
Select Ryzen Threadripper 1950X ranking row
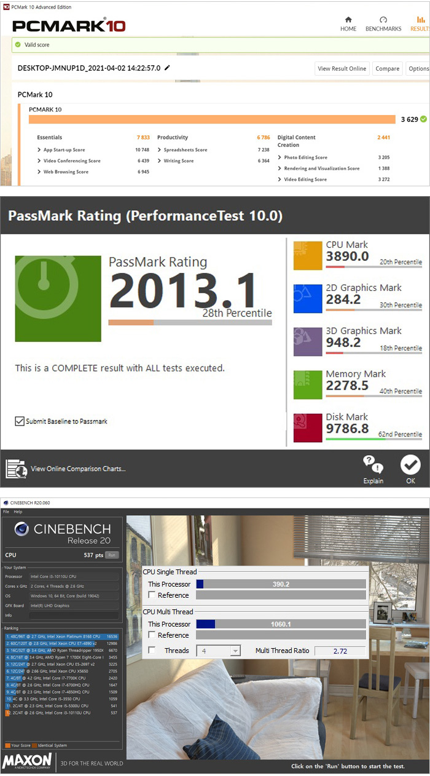click(x=61, y=650)
